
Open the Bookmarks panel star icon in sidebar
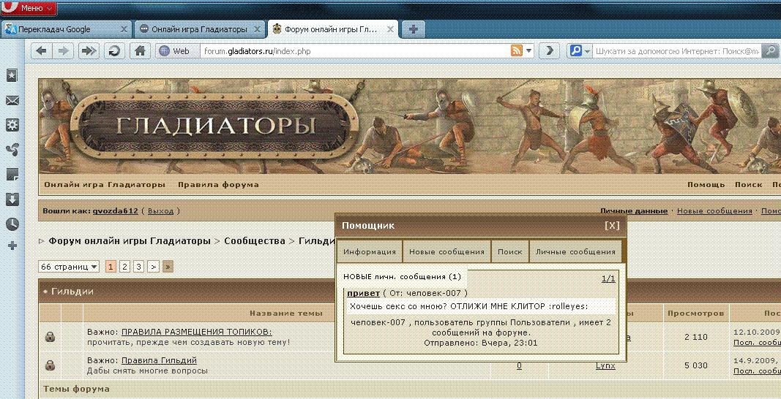point(12,75)
